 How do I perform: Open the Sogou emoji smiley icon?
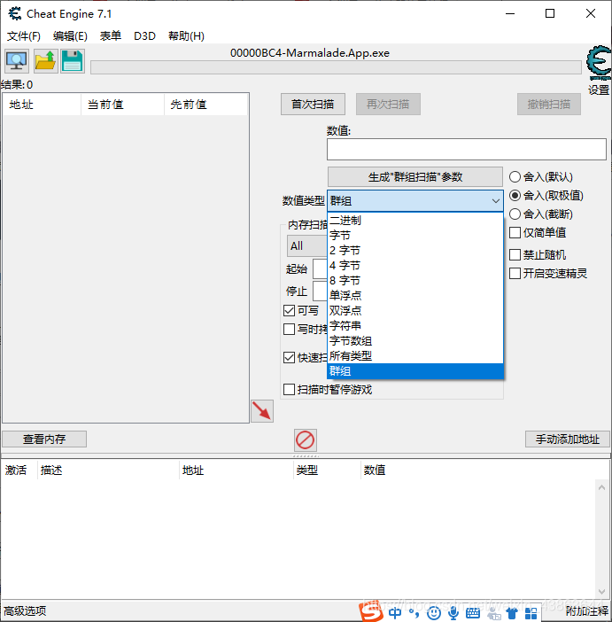coord(433,613)
